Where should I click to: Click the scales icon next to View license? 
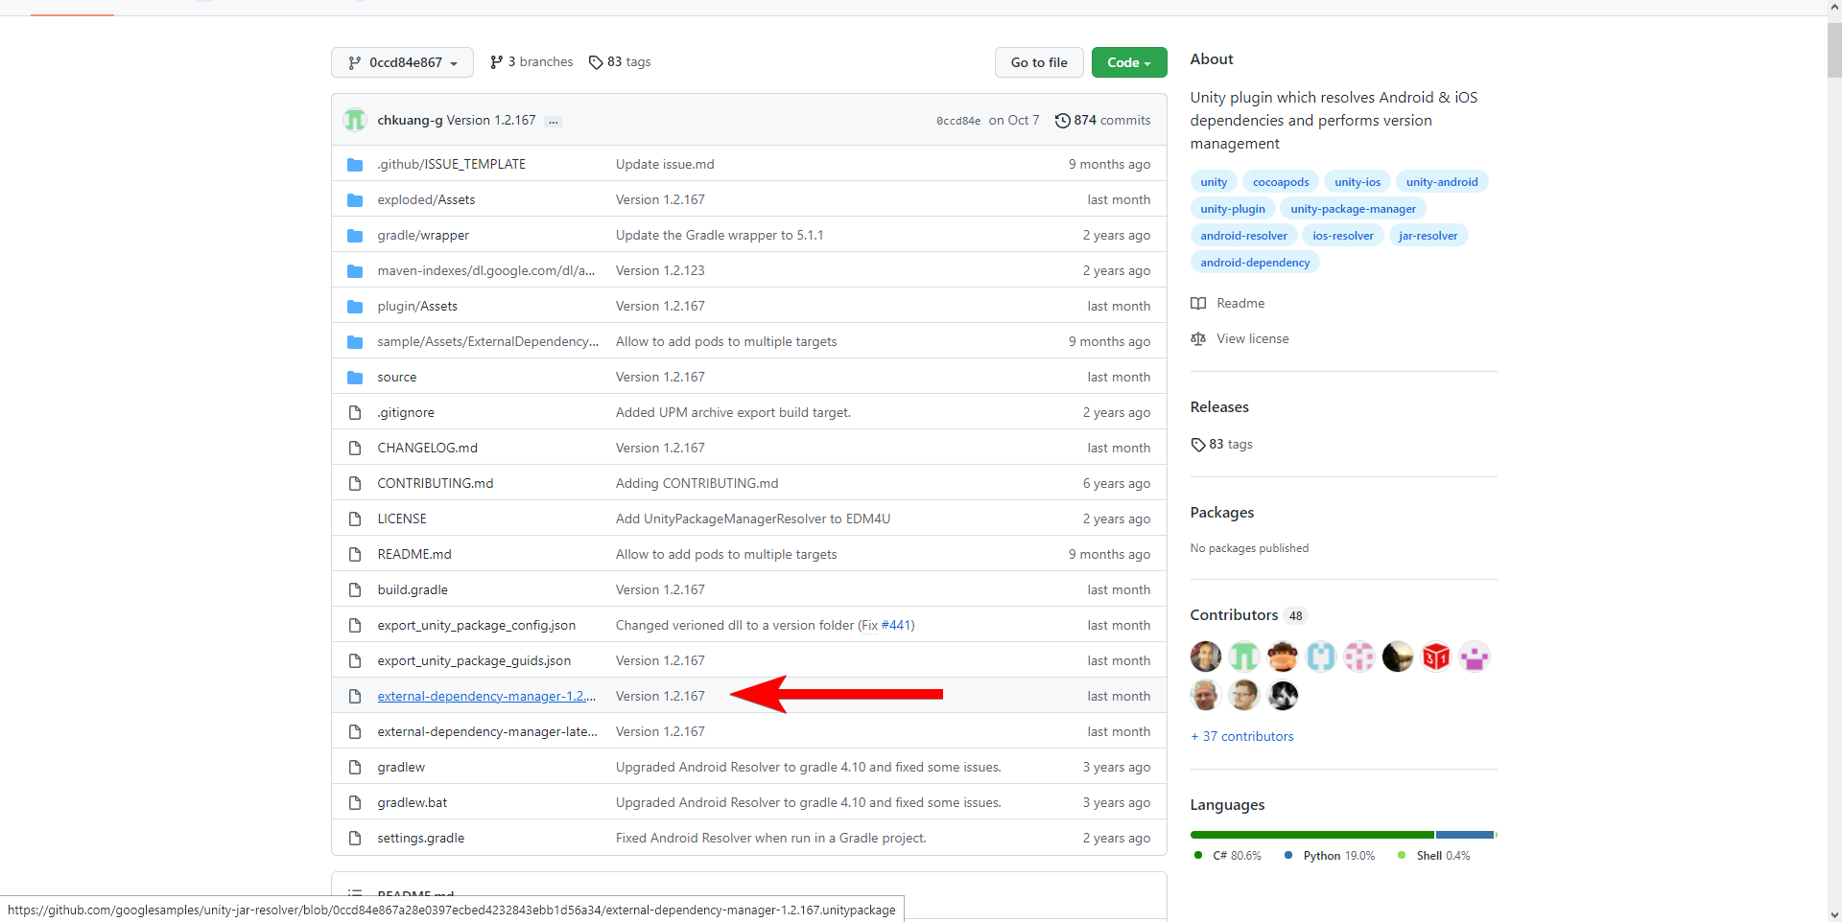click(x=1197, y=338)
